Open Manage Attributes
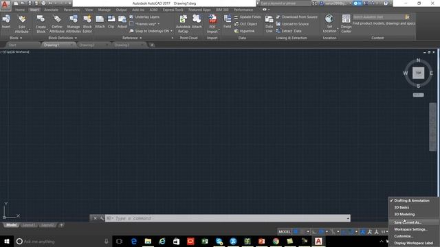The width and height of the screenshot is (440, 247). (x=74, y=24)
